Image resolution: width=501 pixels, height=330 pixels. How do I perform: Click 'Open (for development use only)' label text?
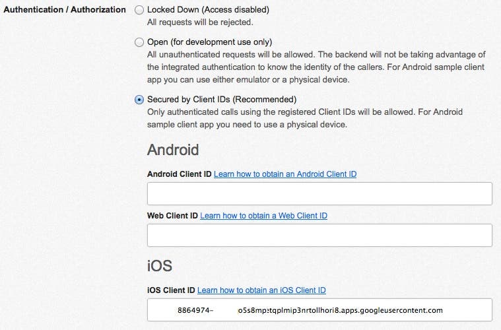(209, 42)
